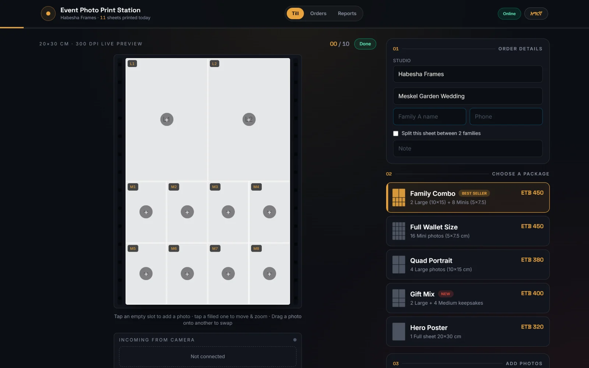
Task: Add a photo to mini slot M7
Action: (228, 274)
